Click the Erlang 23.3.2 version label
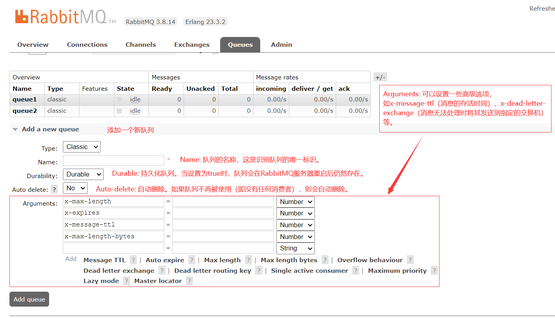Image resolution: width=555 pixels, height=318 pixels. click(205, 22)
